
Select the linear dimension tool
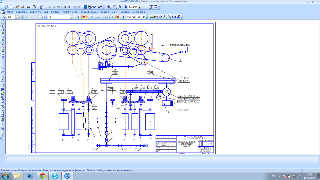[x=156, y=17]
